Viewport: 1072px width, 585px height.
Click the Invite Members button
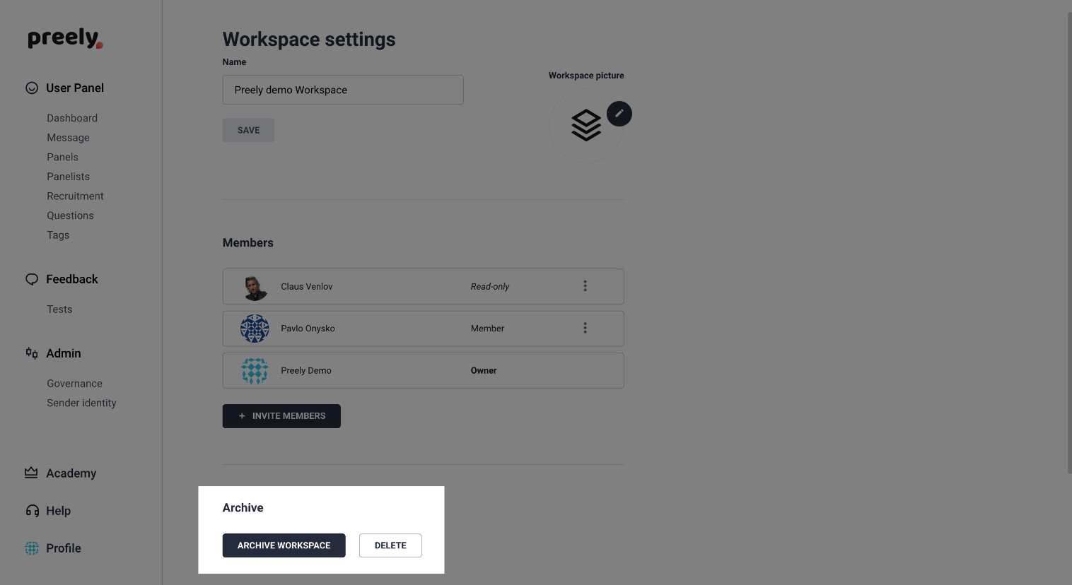point(281,416)
